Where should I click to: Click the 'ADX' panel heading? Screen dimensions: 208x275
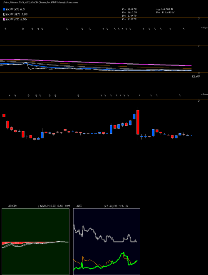click(x=79, y=206)
